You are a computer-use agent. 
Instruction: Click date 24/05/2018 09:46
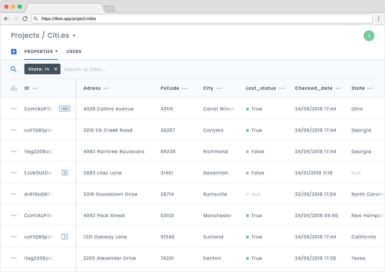[x=316, y=215]
